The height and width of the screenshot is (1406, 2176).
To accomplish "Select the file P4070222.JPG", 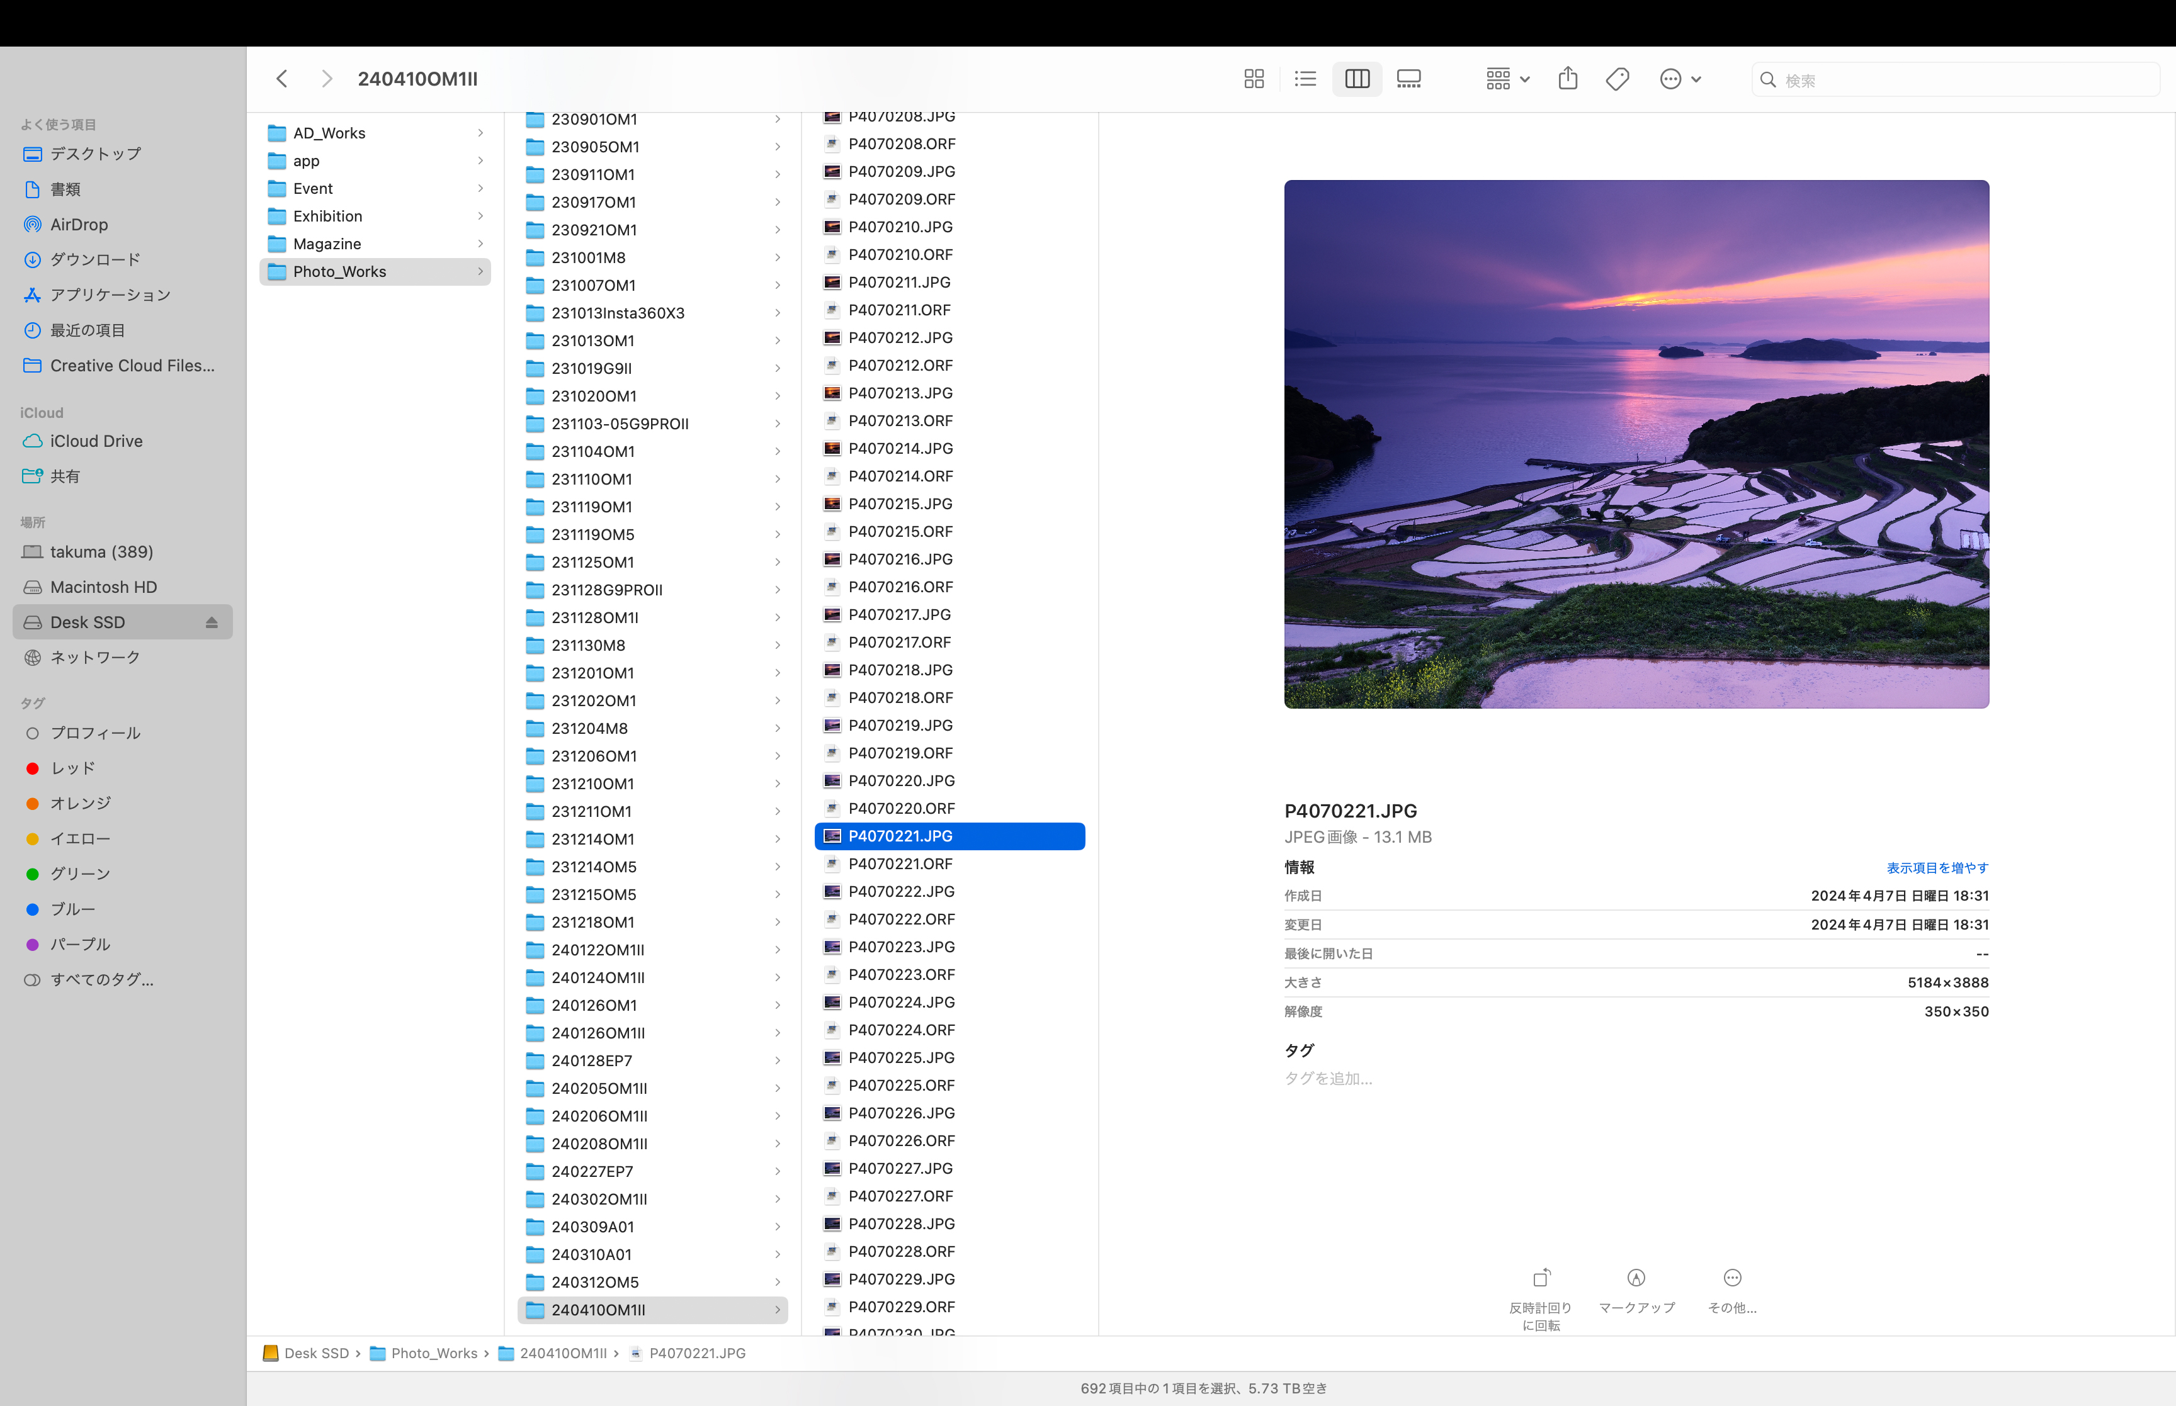I will click(900, 891).
